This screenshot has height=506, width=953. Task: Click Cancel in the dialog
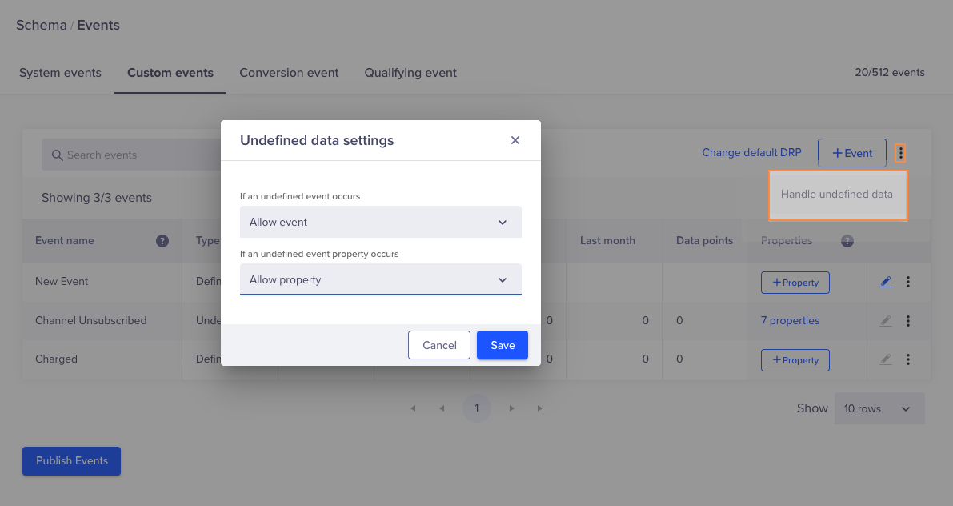(x=439, y=345)
